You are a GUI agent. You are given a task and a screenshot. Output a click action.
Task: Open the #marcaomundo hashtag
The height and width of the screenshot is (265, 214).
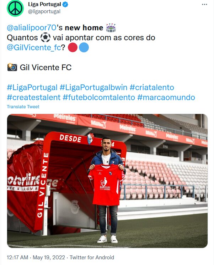click(166, 98)
